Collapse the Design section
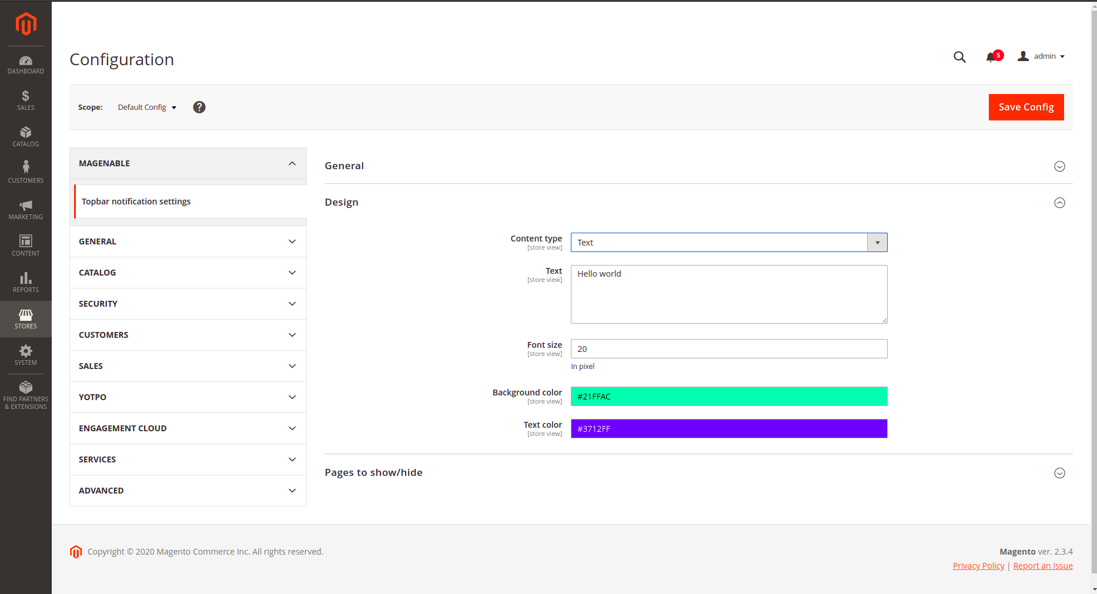Screen dimensions: 1097x594 coord(698,203)
